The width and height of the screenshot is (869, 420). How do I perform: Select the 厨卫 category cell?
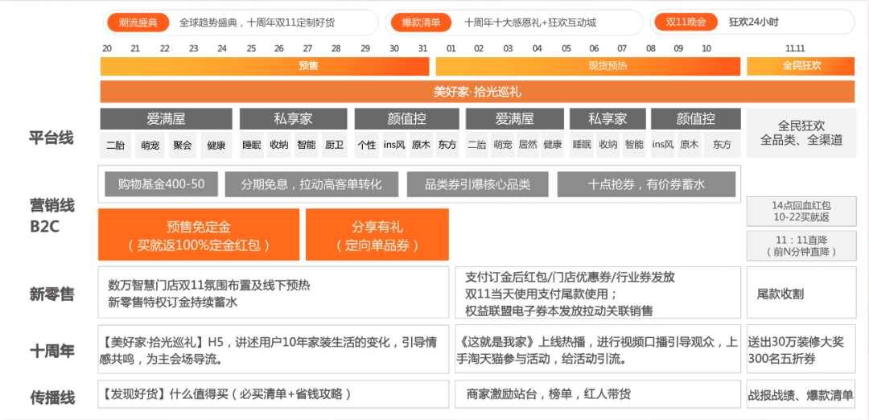[334, 146]
